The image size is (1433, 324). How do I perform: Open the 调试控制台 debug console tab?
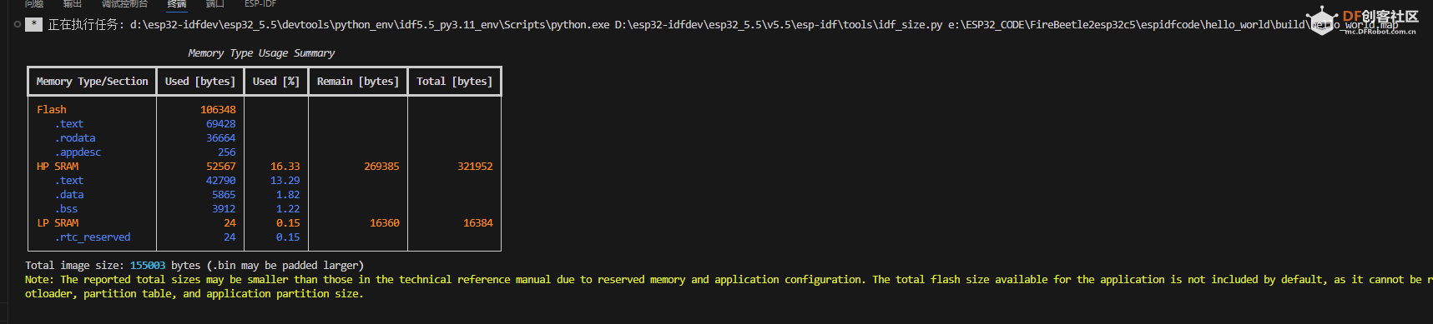tap(125, 4)
